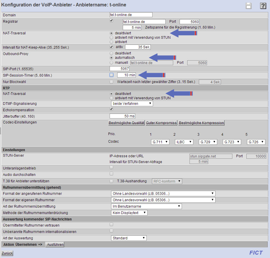The image size is (270, 258).
Task: Open 'Art der Rufnummernübermittlung' dropdown
Action: [x=146, y=206]
